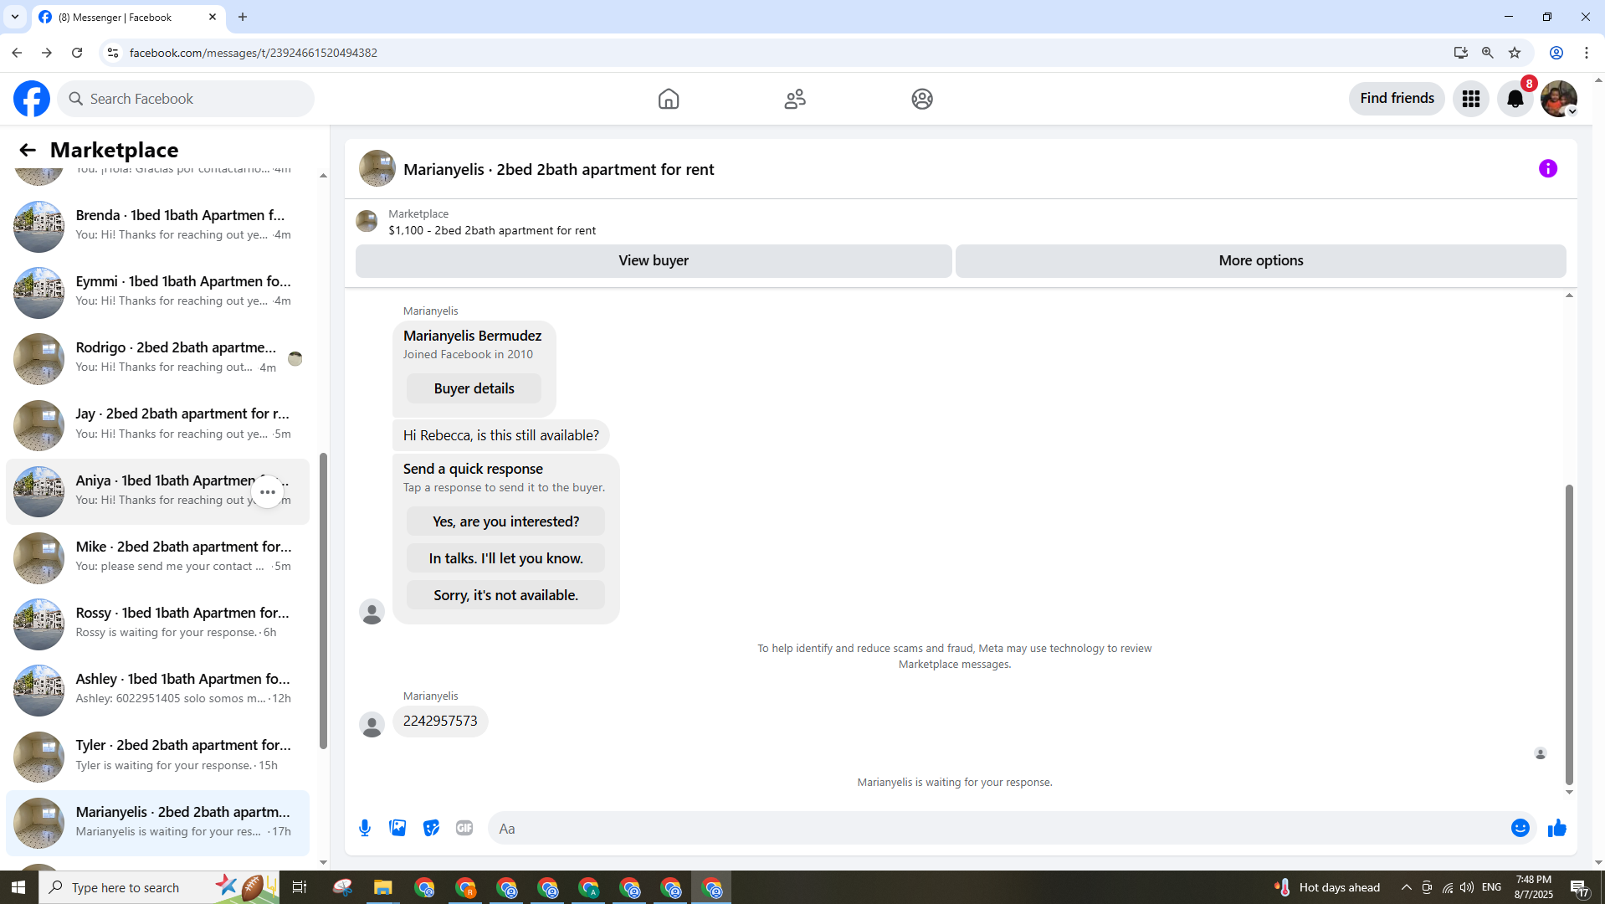Open options menu for Aniya conversation

point(268,492)
